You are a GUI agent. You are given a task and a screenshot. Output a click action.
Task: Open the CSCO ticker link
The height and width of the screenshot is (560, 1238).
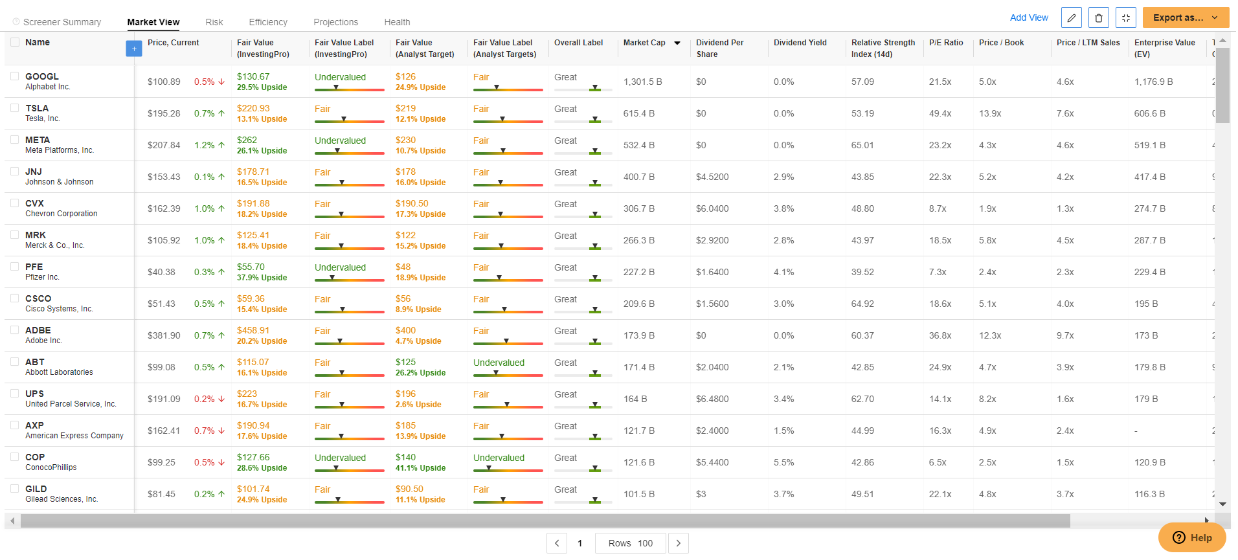[38, 298]
